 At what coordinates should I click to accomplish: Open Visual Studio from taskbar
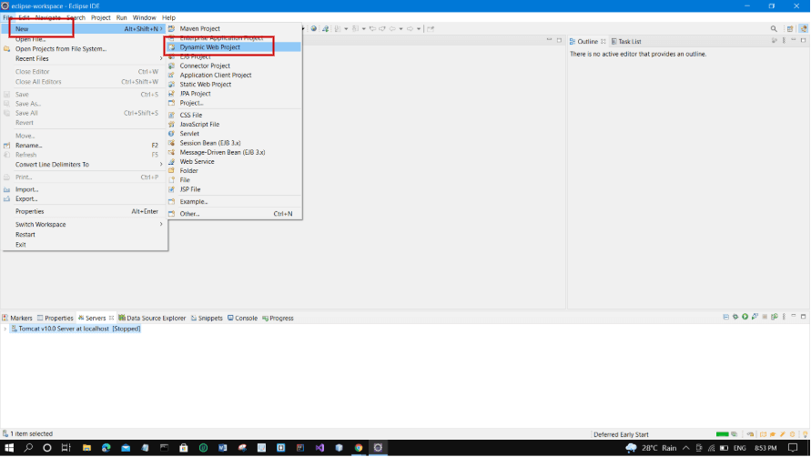pyautogui.click(x=319, y=448)
